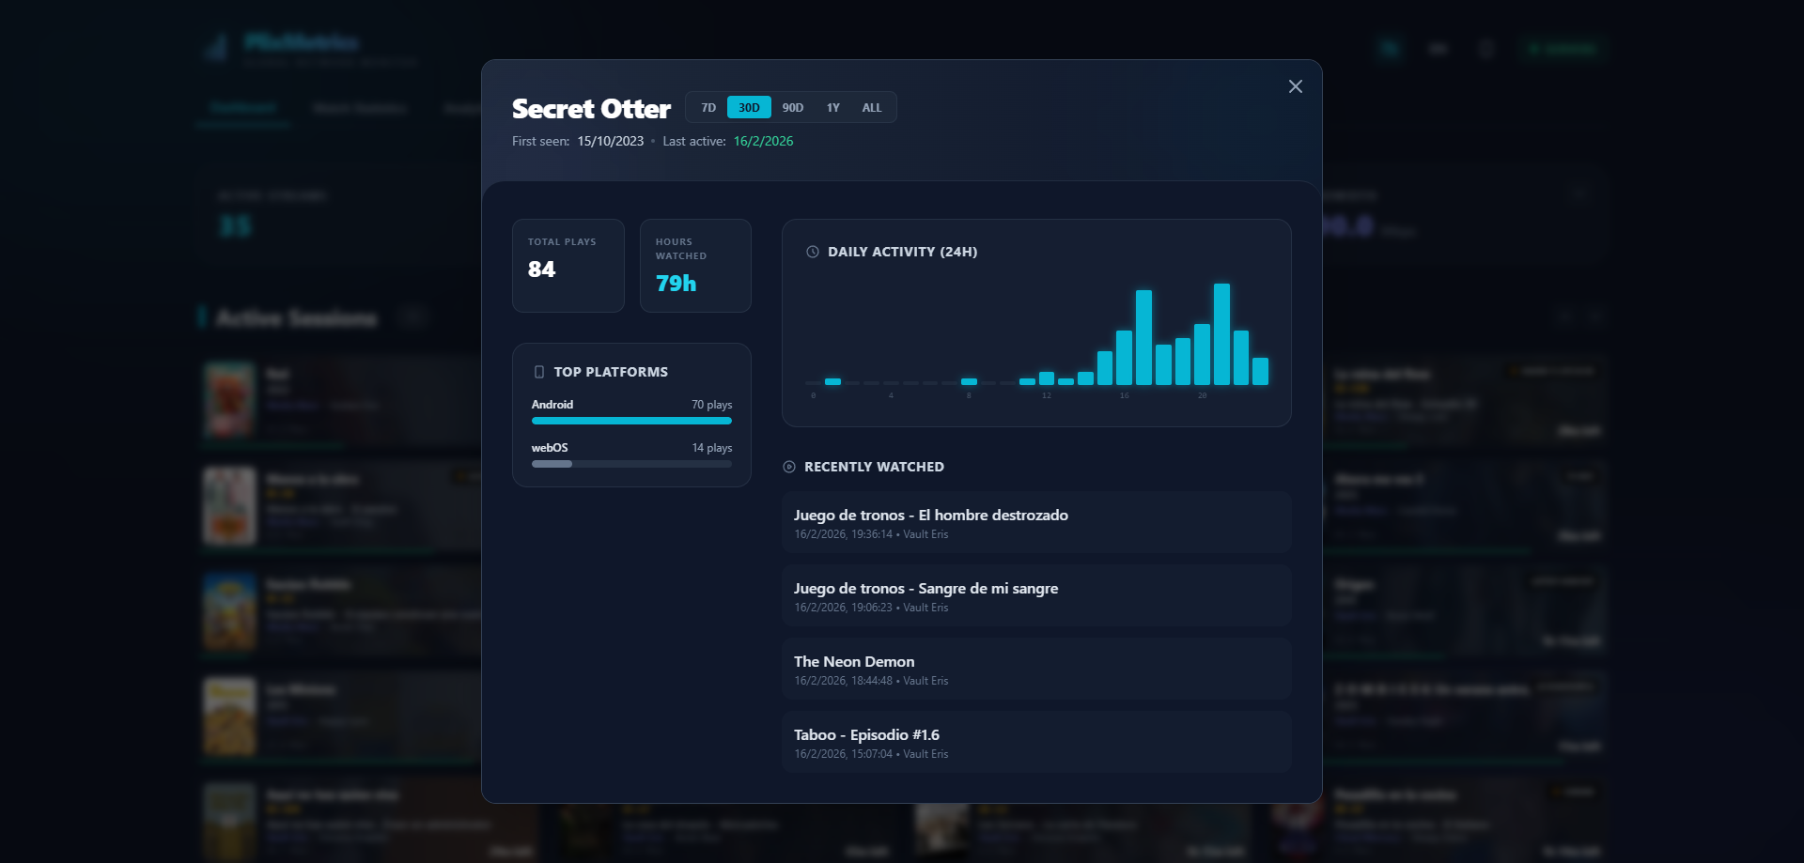Select the 30D time range tab
The image size is (1804, 863).
click(749, 108)
